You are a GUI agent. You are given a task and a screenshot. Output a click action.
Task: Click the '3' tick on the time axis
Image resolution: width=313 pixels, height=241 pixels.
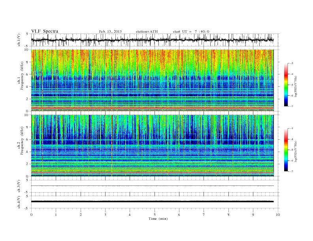105,215
